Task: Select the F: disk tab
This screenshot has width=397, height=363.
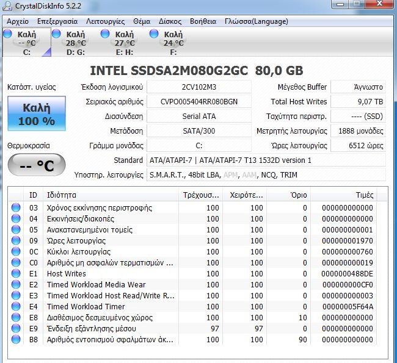Action: tap(173, 43)
